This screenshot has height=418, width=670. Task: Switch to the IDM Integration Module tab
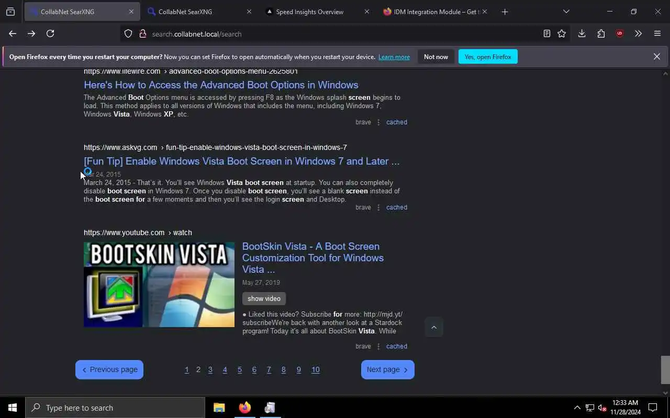point(435,11)
